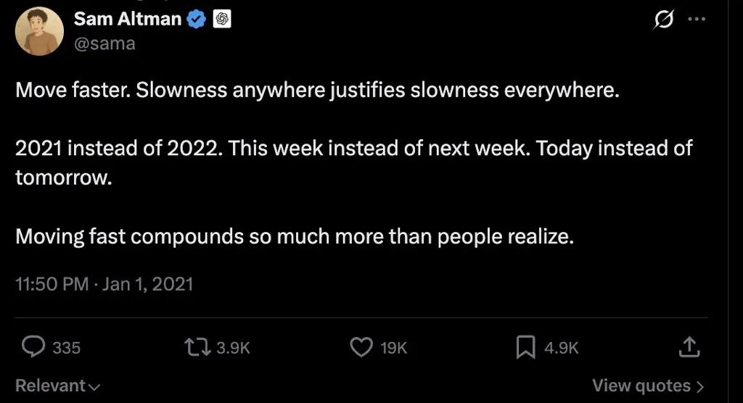Viewport: 743px width, 403px height.
Task: Open the three-dot more options menu
Action: (696, 20)
